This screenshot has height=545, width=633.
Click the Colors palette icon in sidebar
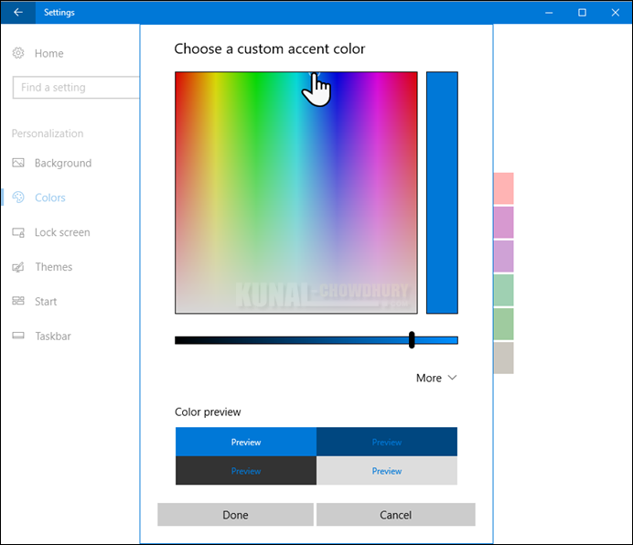[x=18, y=197]
